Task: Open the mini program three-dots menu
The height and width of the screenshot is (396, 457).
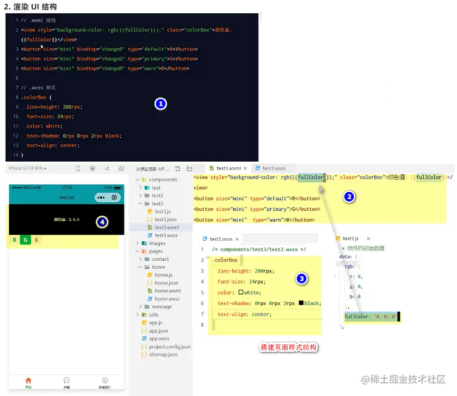Action: click(101, 197)
